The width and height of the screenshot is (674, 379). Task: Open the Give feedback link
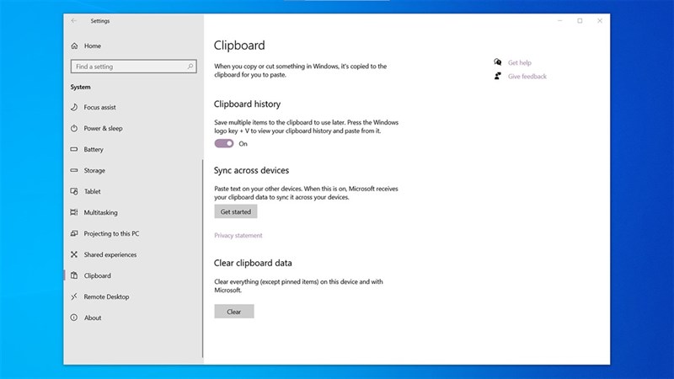527,76
